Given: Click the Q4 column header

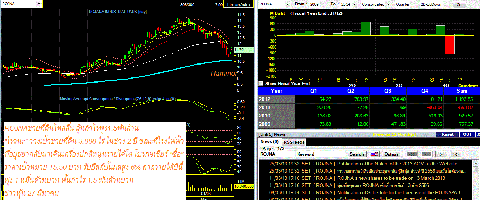Looking at the screenshot, I should tap(425, 91).
